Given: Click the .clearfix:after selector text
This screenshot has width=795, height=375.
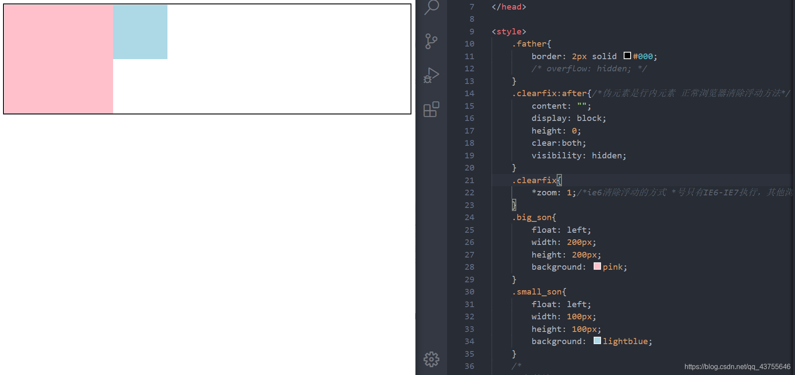Looking at the screenshot, I should (549, 94).
